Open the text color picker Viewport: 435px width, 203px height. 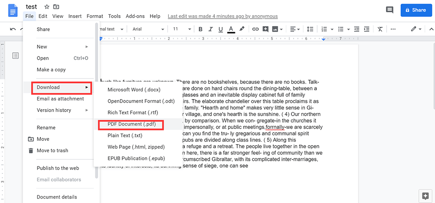tap(231, 29)
